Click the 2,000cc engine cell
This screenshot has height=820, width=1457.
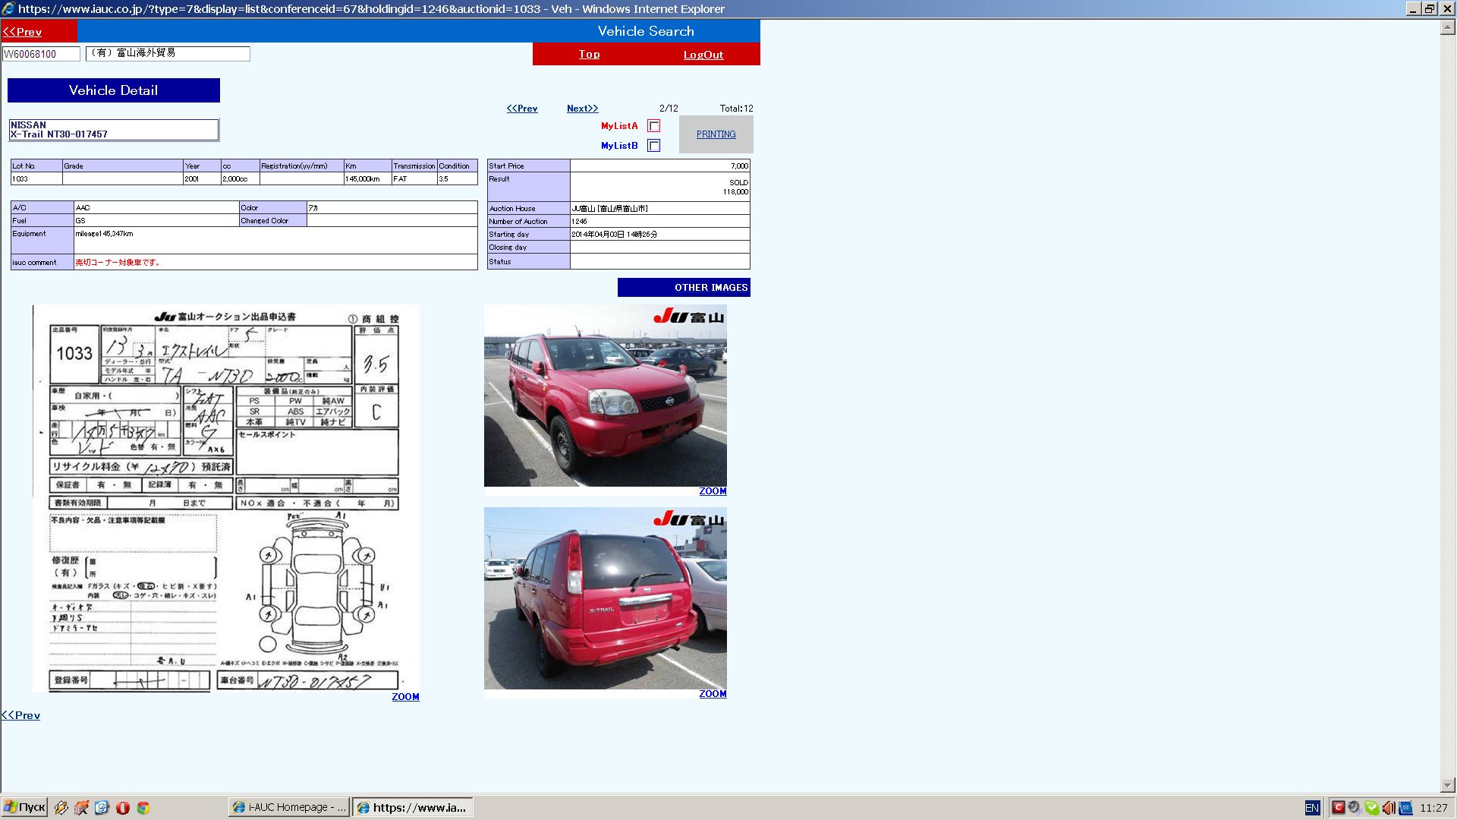(240, 179)
